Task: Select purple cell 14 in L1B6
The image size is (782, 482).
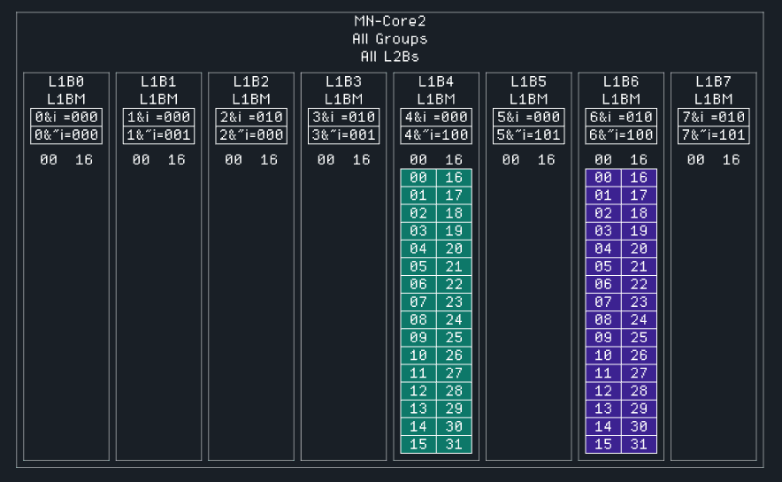Action: point(603,426)
